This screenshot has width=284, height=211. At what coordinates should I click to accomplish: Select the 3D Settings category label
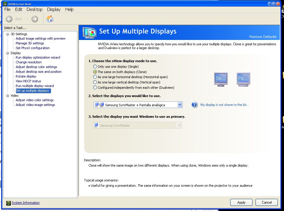(x=19, y=34)
